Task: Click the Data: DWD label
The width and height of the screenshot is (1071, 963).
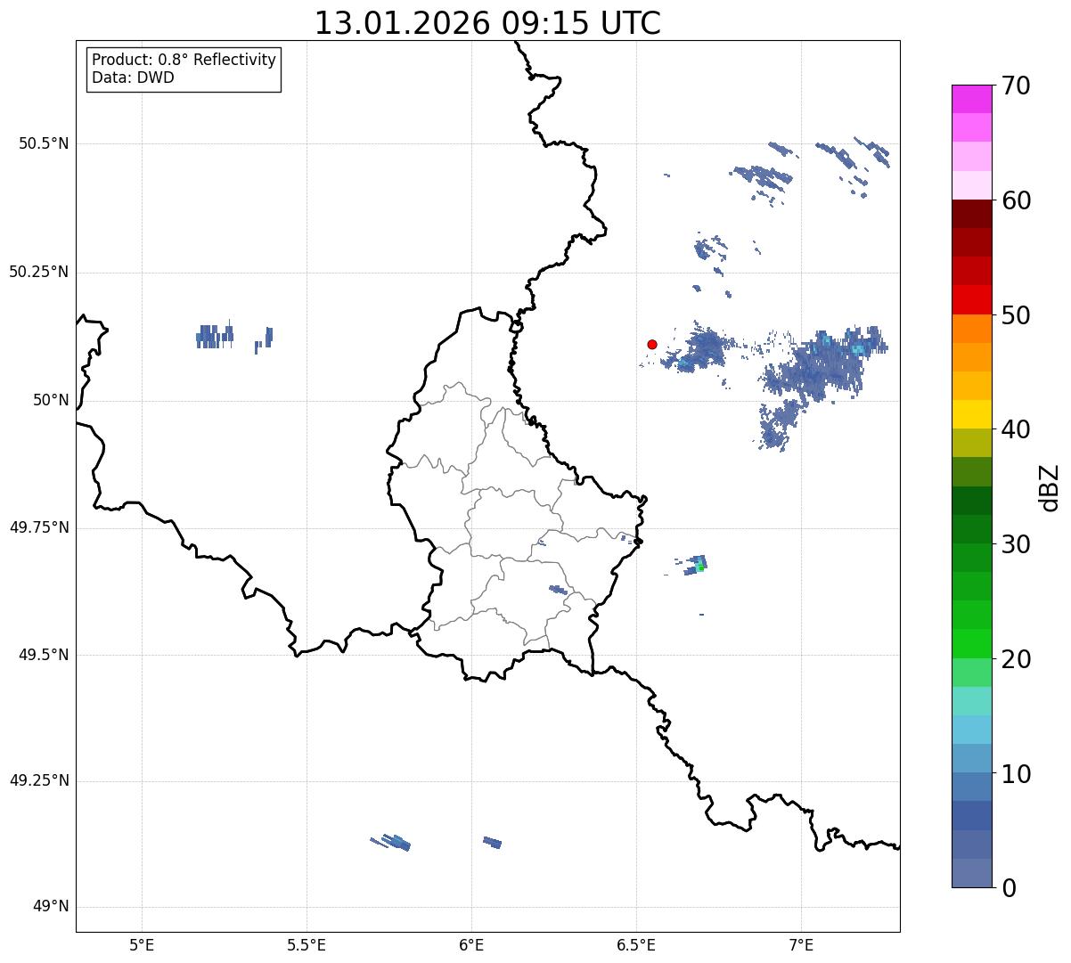Action: (133, 78)
